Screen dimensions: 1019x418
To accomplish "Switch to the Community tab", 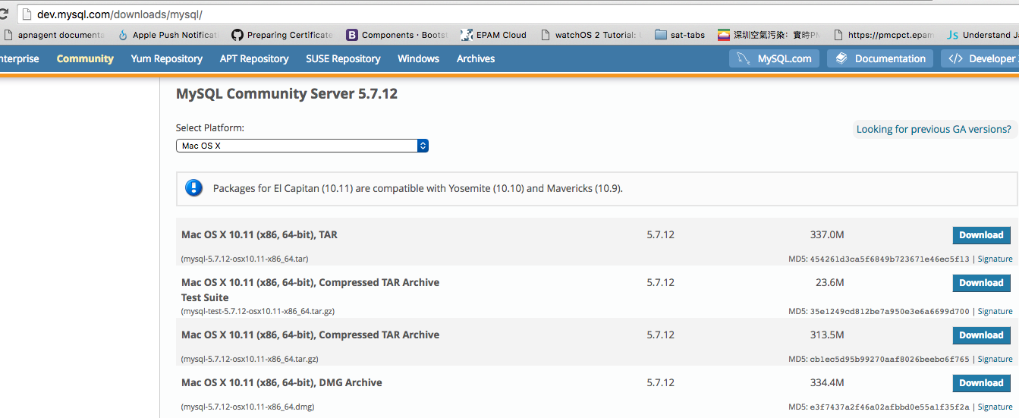I will 85,58.
